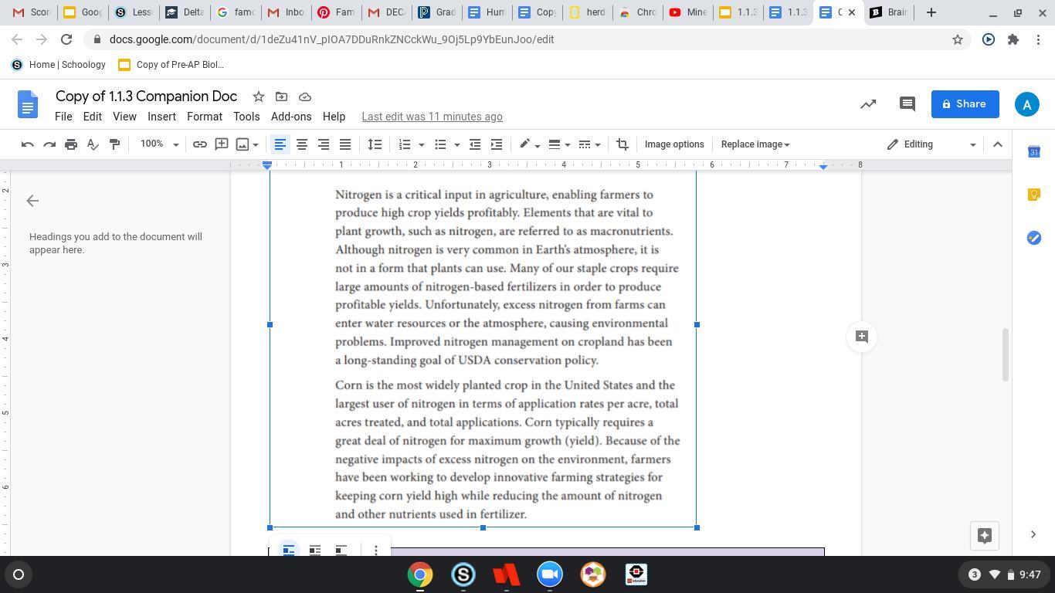Open Zoom app in the shelf
This screenshot has width=1055, height=593.
550,574
